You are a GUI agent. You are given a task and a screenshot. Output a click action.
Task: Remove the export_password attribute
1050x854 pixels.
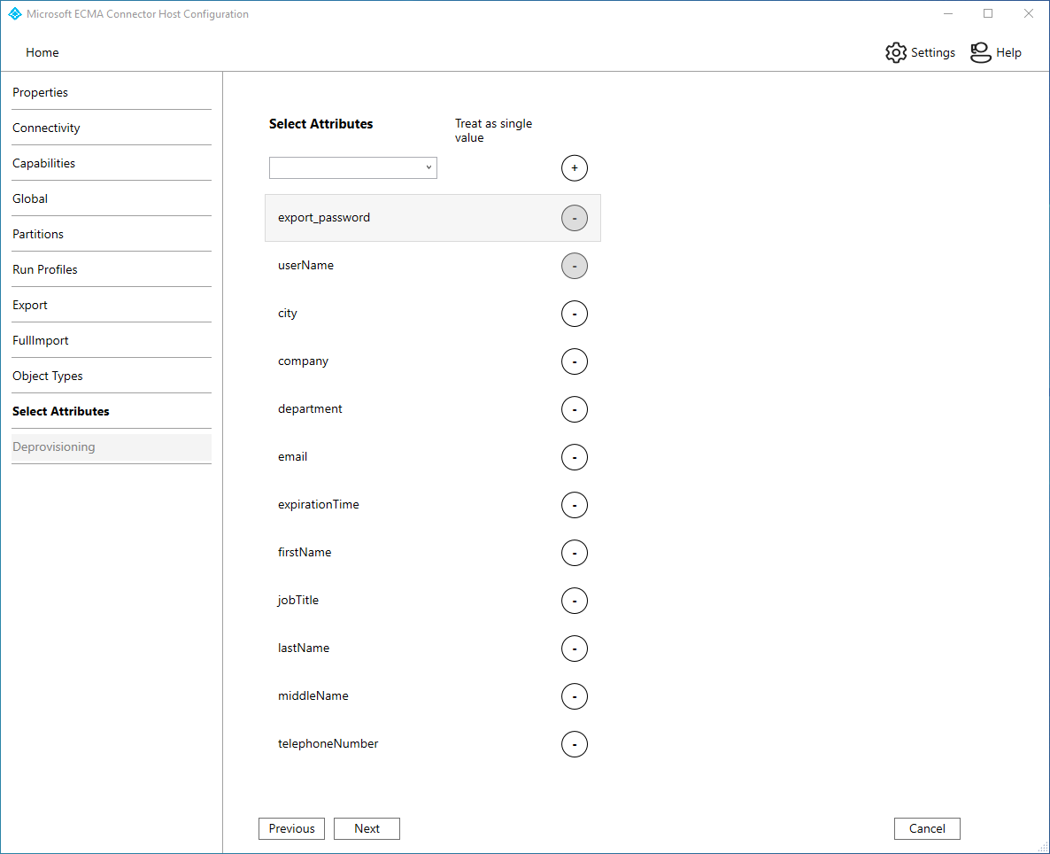coord(574,218)
